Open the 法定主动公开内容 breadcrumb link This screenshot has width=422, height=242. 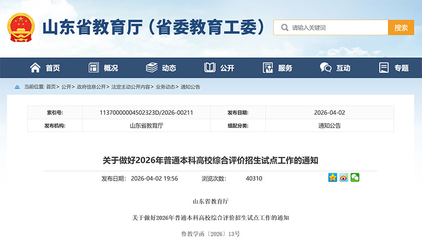131,87
